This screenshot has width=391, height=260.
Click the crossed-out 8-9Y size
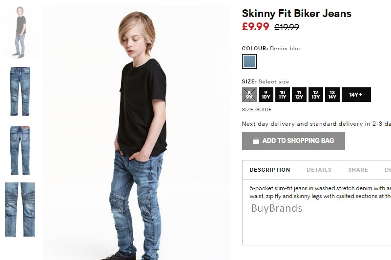(249, 95)
